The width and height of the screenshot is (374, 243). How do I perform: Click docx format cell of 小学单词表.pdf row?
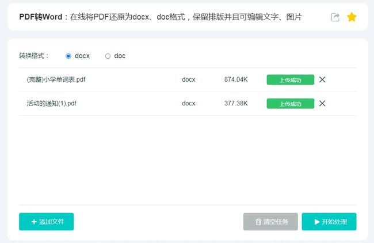point(188,79)
